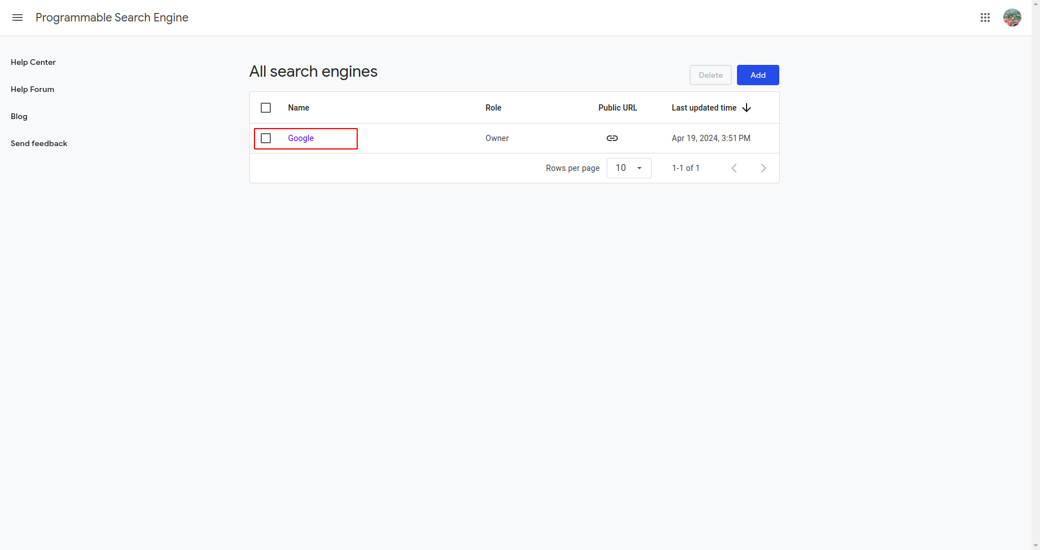
Task: Click the Public URL link icon
Action: (x=612, y=138)
